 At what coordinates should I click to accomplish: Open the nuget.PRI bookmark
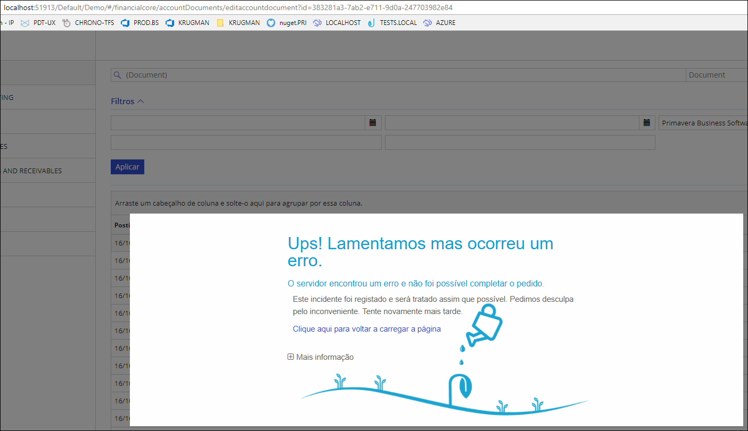(287, 23)
